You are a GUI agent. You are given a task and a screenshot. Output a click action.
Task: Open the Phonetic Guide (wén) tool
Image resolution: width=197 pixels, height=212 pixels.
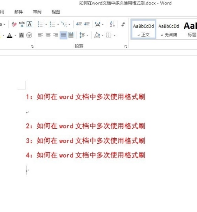point(22,24)
